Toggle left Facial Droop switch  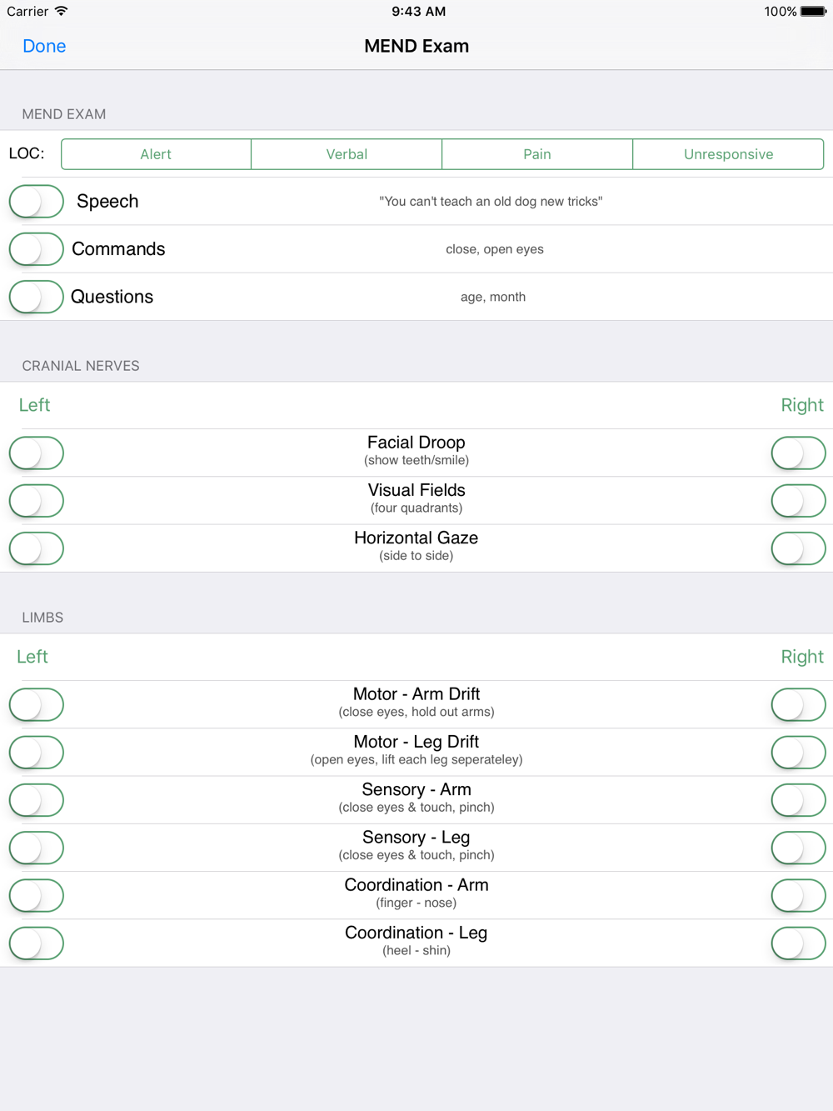[37, 453]
